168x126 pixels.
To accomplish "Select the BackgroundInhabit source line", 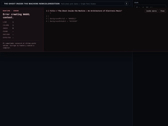I will (62, 21).
